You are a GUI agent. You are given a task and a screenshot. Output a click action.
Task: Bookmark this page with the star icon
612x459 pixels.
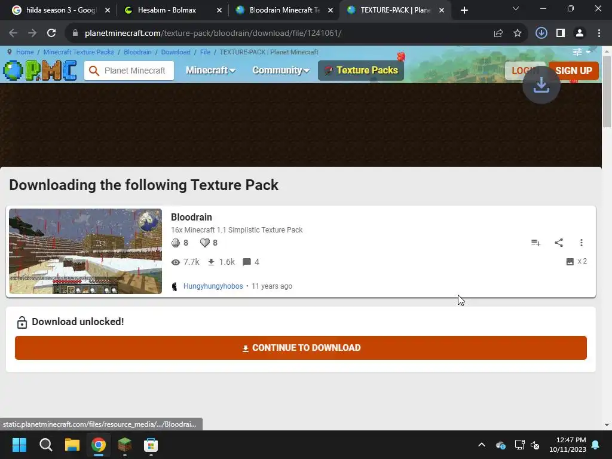(x=518, y=33)
